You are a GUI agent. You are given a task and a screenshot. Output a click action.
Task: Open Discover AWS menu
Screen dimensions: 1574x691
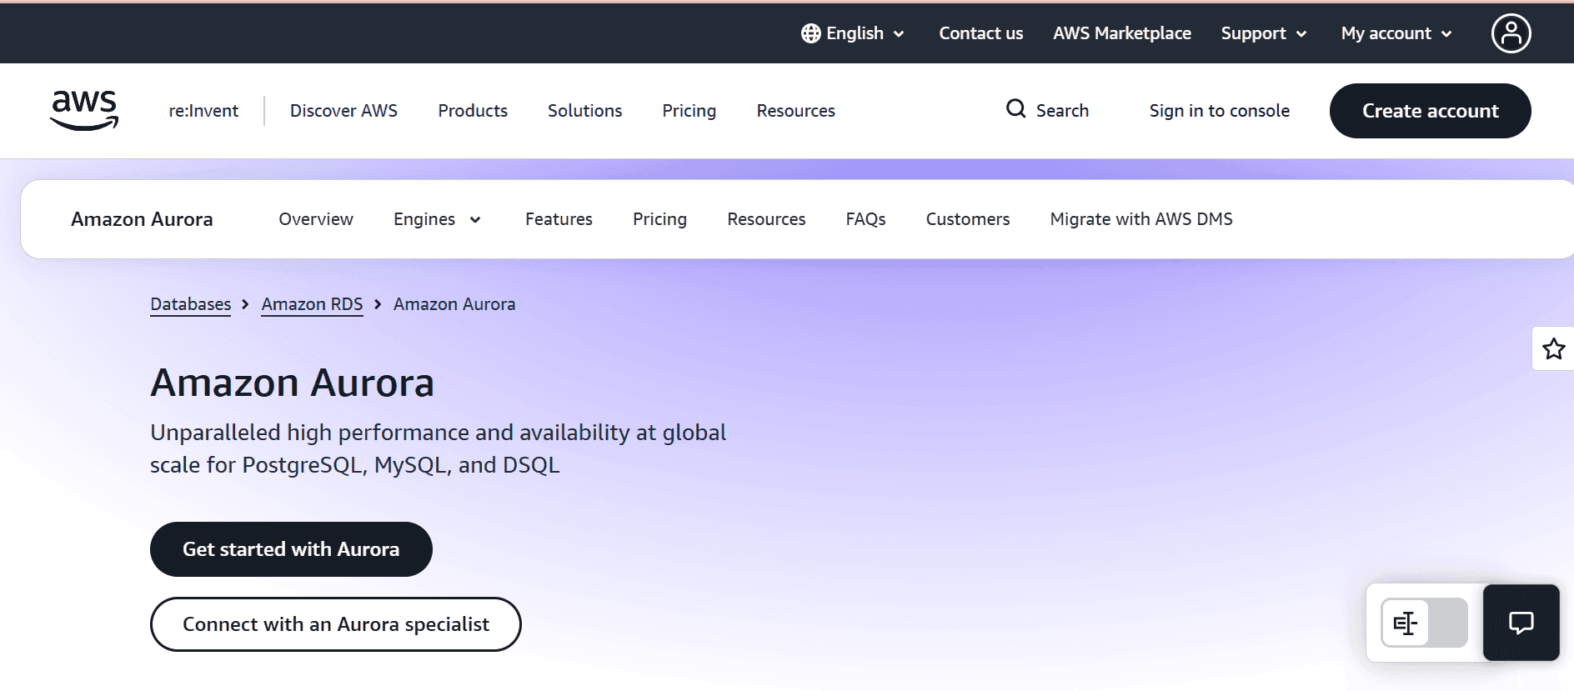343,111
